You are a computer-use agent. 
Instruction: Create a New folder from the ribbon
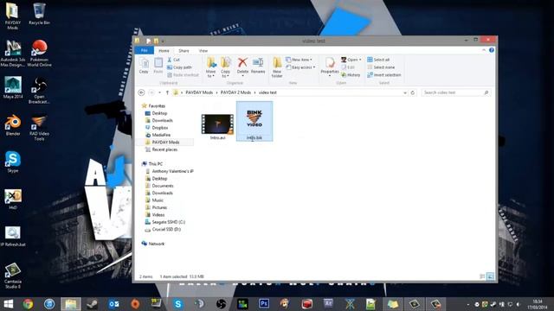tap(277, 67)
